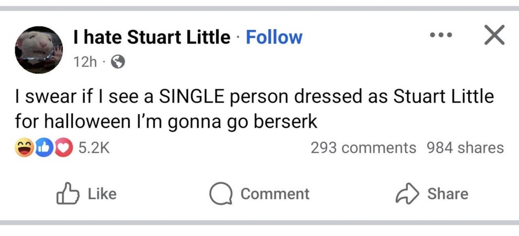Click the Stuart Little halloween post text
Image resolution: width=519 pixels, height=236 pixels.
pos(254,109)
